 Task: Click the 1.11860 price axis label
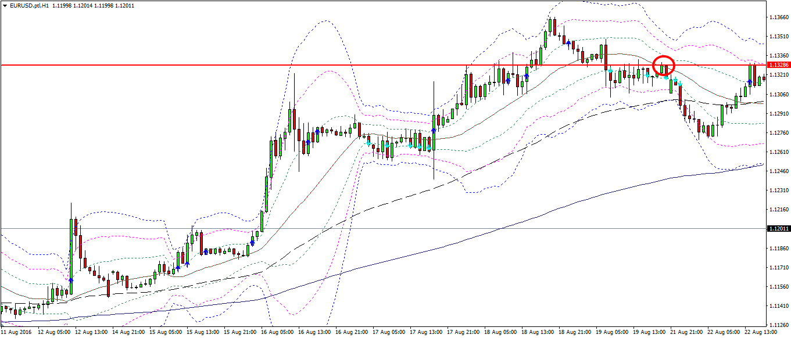click(x=778, y=248)
